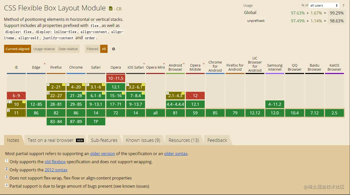
Task: Click Android Browser 2.1-4.3 cell
Action: (175, 96)
